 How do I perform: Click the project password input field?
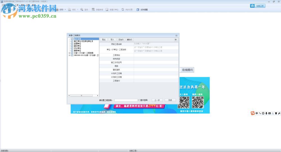click(126, 100)
